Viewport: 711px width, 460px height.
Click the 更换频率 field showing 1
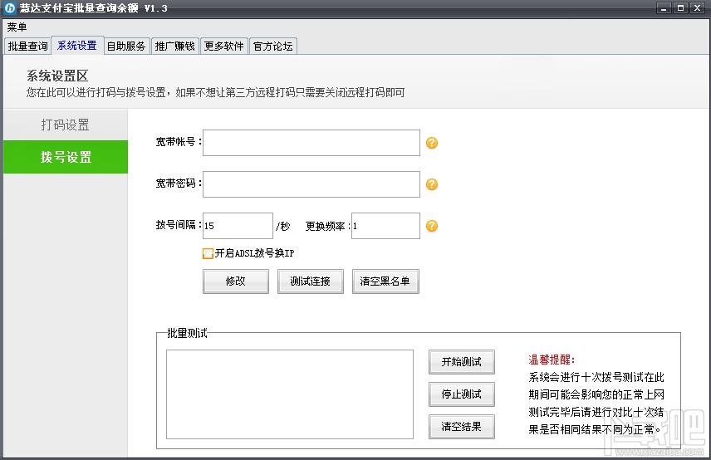tap(385, 226)
